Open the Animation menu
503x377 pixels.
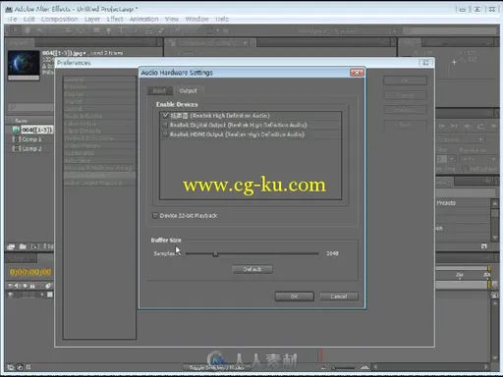pos(143,19)
